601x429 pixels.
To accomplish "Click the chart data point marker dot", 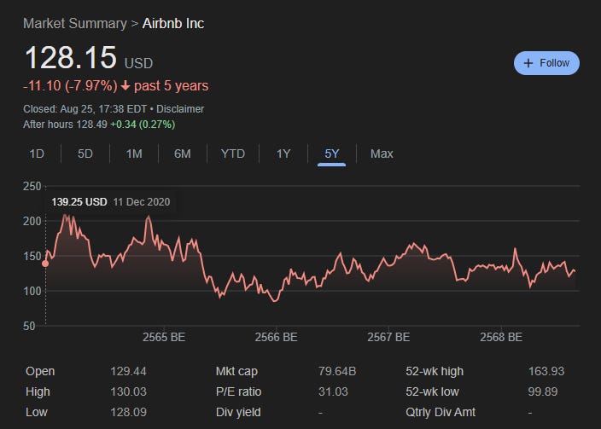I will 45,264.
